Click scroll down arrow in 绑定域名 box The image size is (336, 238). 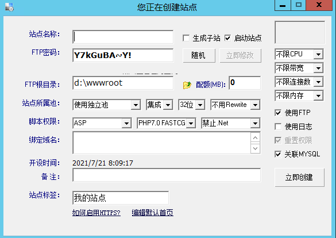click(x=255, y=148)
